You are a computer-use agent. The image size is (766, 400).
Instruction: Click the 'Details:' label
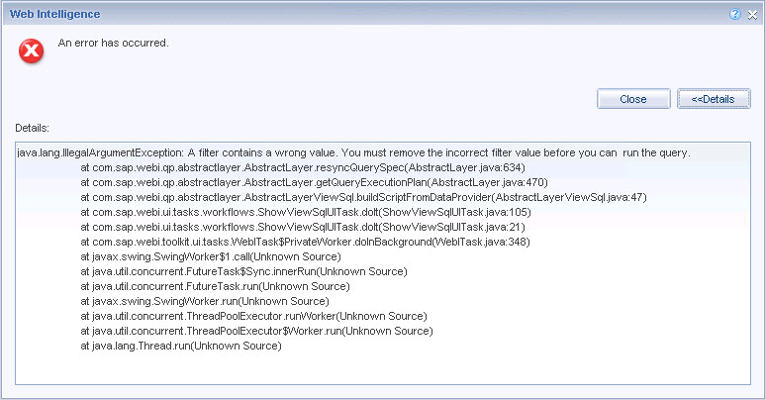[33, 128]
